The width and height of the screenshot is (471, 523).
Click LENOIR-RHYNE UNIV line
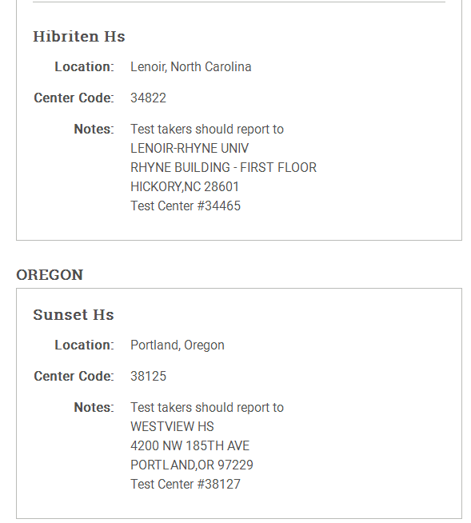pyautogui.click(x=190, y=149)
